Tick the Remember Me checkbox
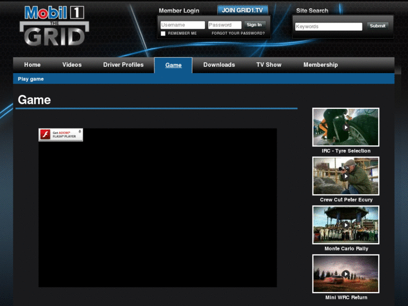Screen dimensions: 408x306 [163, 33]
